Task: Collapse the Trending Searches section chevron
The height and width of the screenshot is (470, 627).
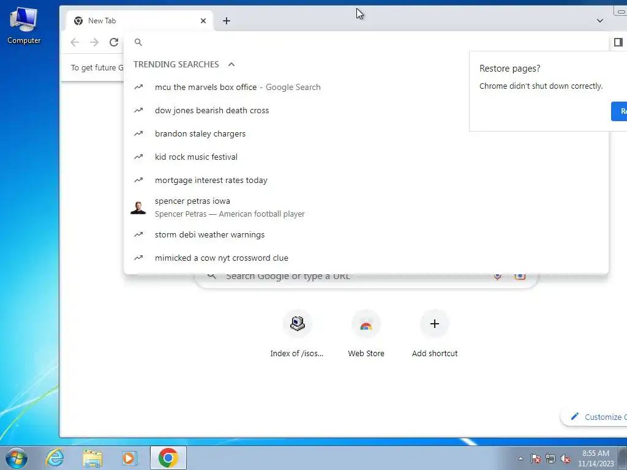Action: click(231, 64)
